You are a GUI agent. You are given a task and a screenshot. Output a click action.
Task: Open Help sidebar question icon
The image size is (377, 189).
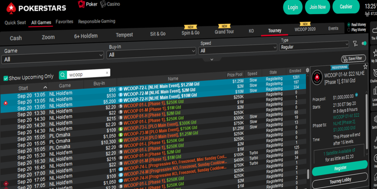376,158
